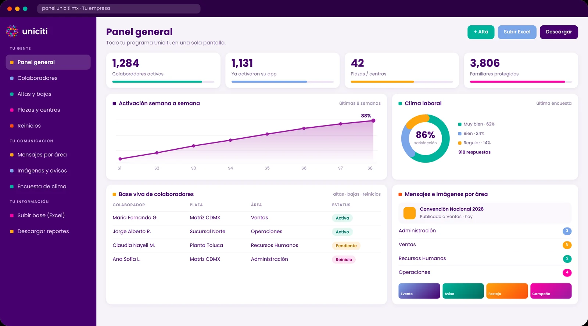Select the Aviso image tile
Viewport: 588px width, 326px height.
(x=463, y=291)
